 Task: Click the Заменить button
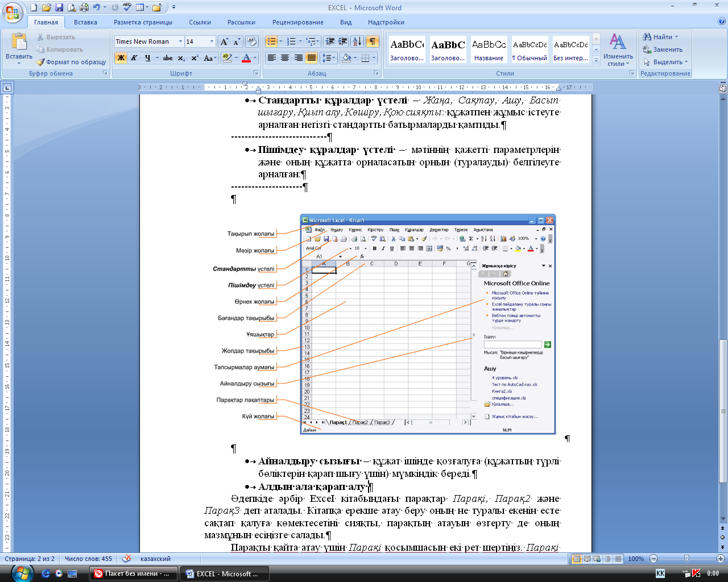[663, 49]
